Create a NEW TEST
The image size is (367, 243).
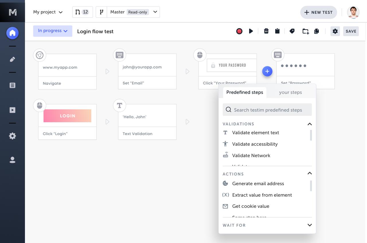(x=319, y=12)
